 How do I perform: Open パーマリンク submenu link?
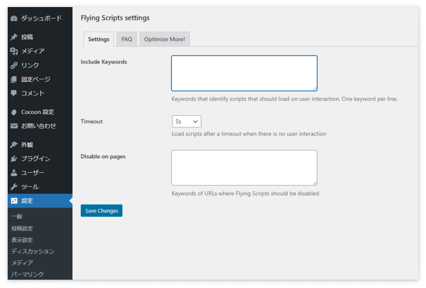tap(28, 274)
